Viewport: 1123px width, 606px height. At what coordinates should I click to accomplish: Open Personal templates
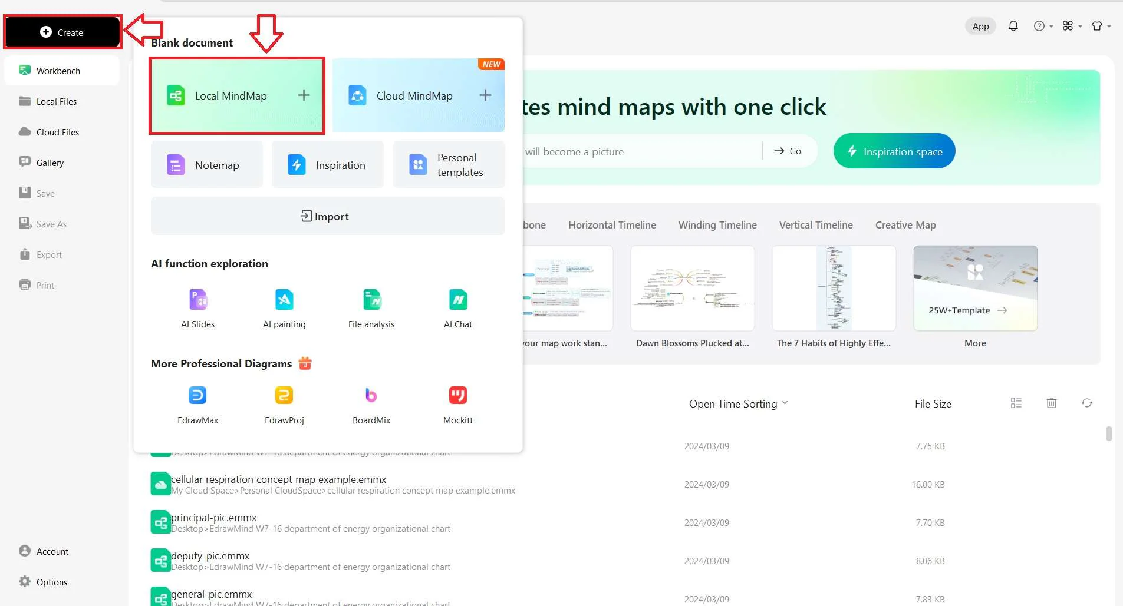tap(449, 165)
